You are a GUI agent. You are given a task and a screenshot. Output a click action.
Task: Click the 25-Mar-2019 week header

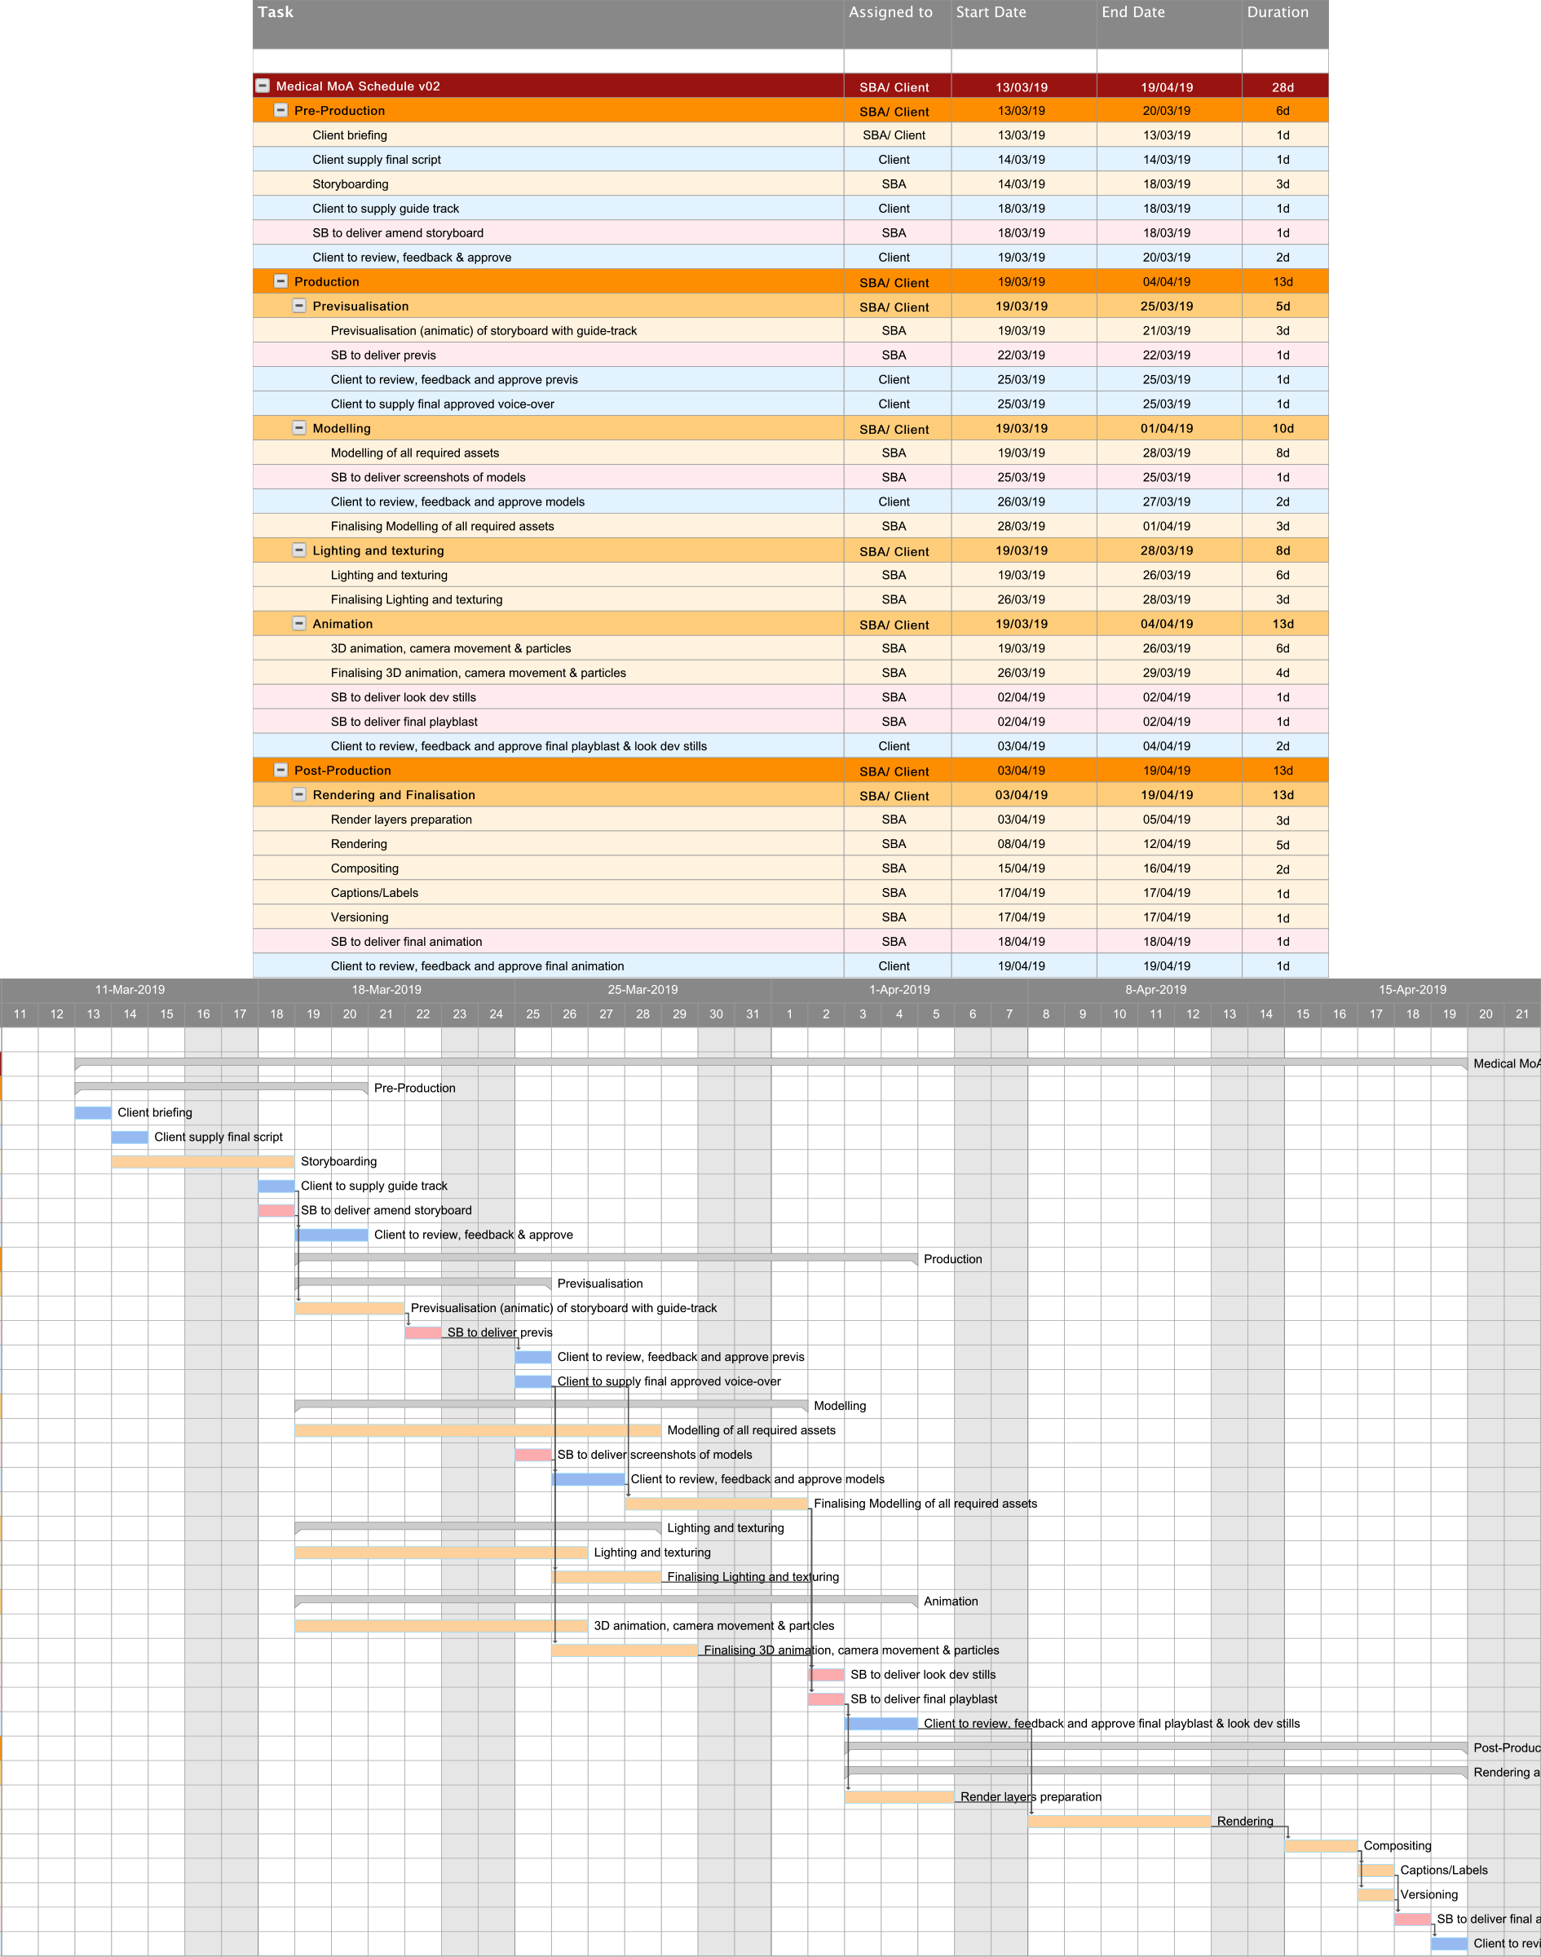[642, 990]
